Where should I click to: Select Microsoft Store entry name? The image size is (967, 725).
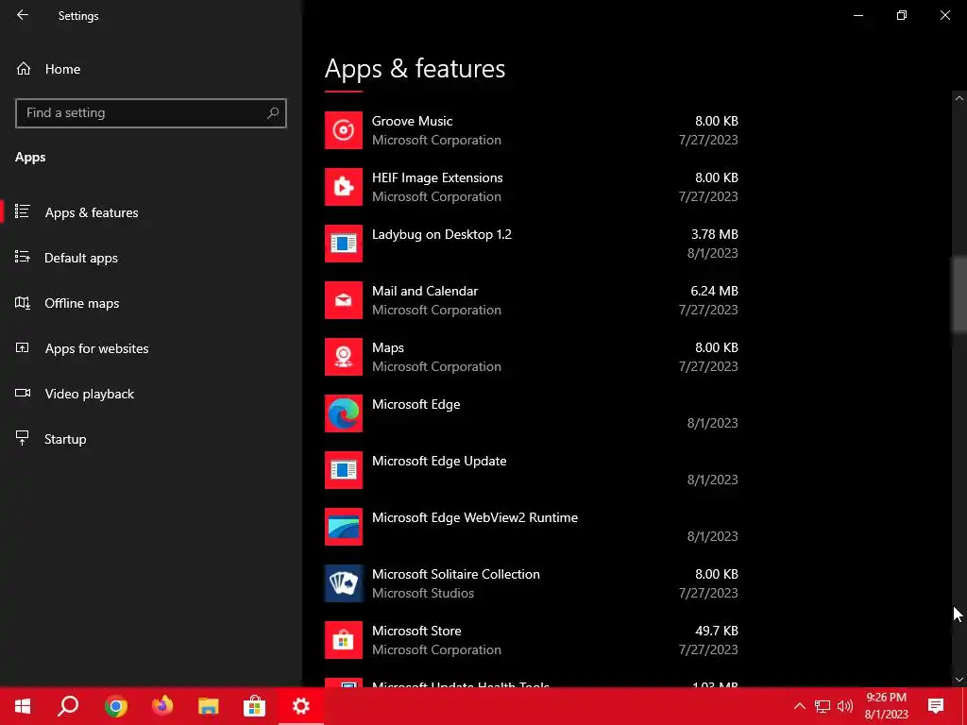tap(416, 631)
